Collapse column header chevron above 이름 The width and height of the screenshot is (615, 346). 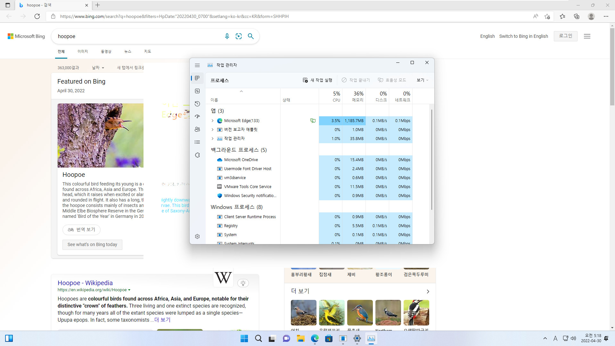242,91
